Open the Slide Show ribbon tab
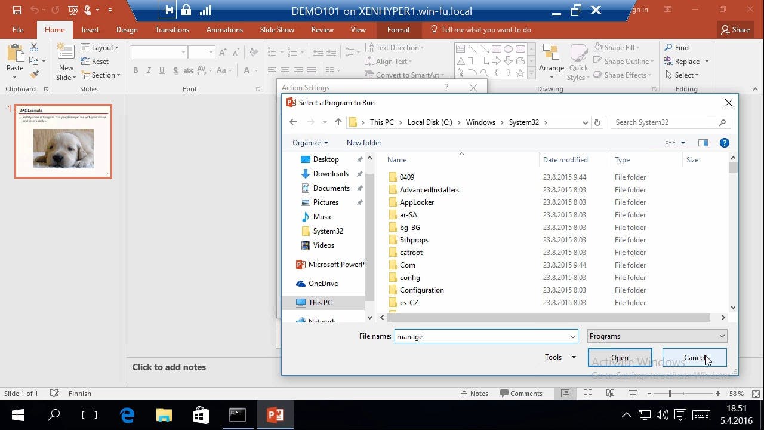This screenshot has width=764, height=430. pos(277,29)
